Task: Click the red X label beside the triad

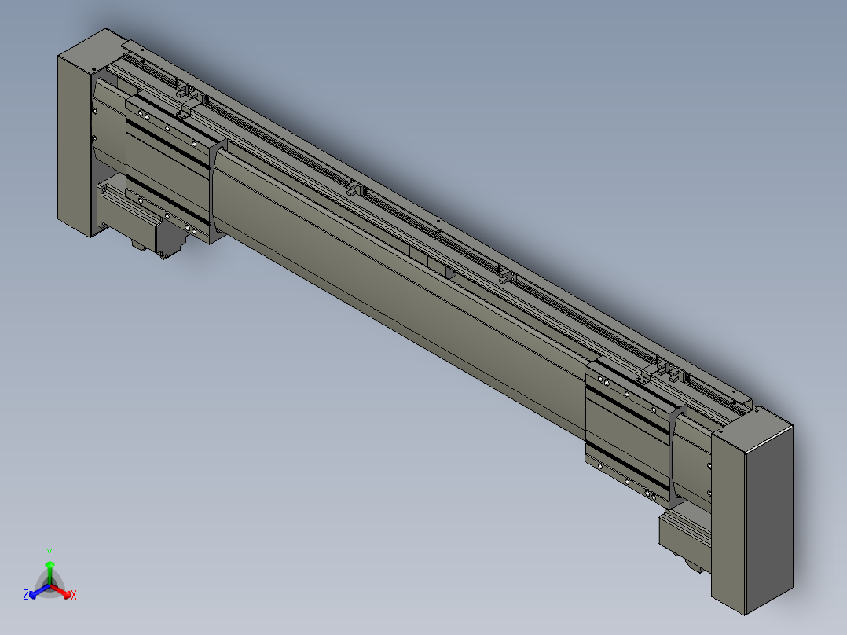Action: (x=74, y=596)
